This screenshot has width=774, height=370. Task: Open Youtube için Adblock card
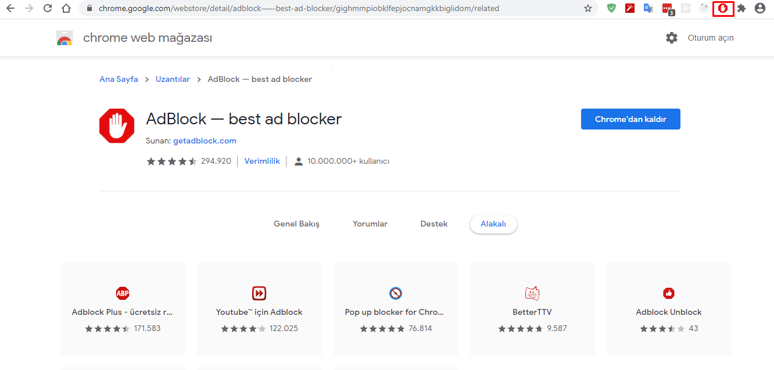coord(259,309)
